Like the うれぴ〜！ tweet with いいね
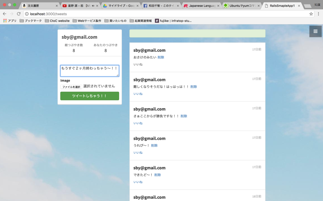The image size is (323, 201). click(138, 153)
